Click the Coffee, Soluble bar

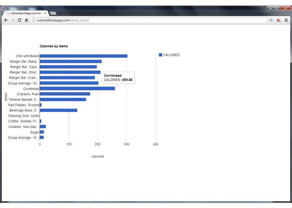click(41, 121)
